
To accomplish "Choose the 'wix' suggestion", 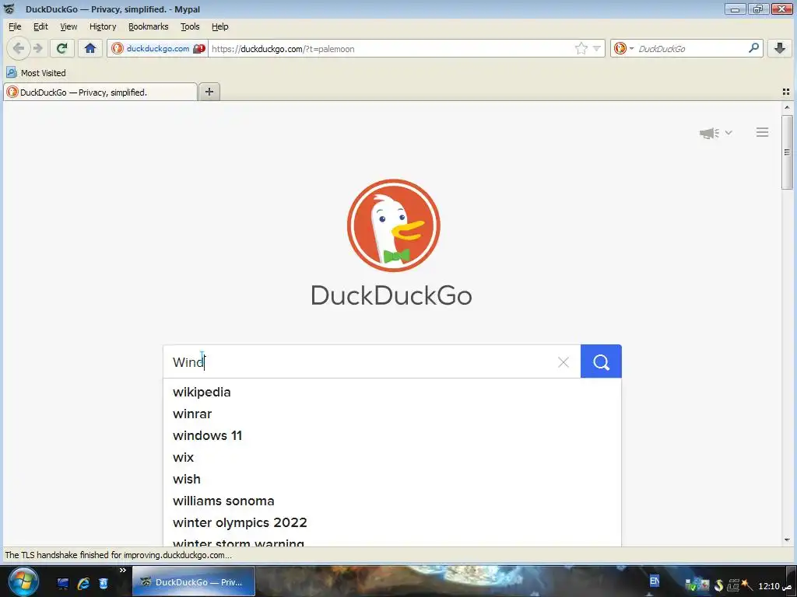I will point(392,457).
